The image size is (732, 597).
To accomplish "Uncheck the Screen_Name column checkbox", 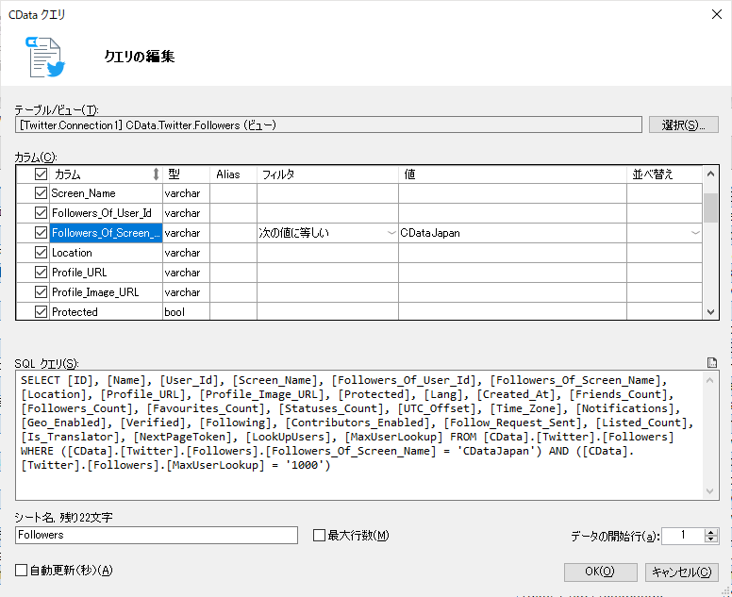I will pos(42,192).
